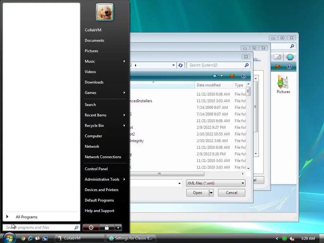324x243 pixels.
Task: Sort by Type column header
Action: click(x=239, y=85)
